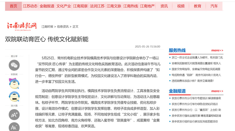This screenshot has width=235, height=131.
Task: Click 汽车 in top navigation
Action: click(x=214, y=6)
